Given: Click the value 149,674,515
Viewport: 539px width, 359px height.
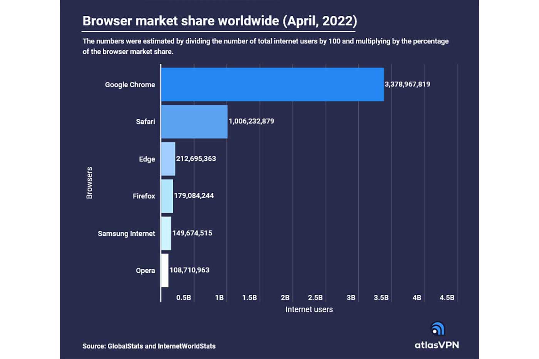Looking at the screenshot, I should [x=192, y=233].
